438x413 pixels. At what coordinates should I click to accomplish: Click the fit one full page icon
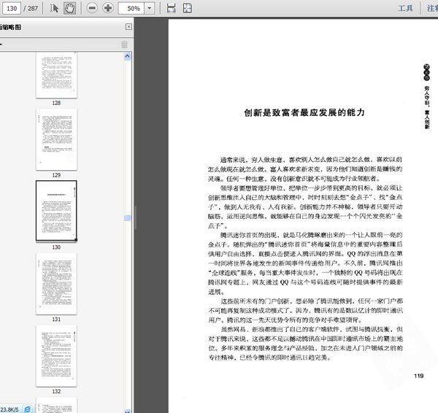coord(188,8)
